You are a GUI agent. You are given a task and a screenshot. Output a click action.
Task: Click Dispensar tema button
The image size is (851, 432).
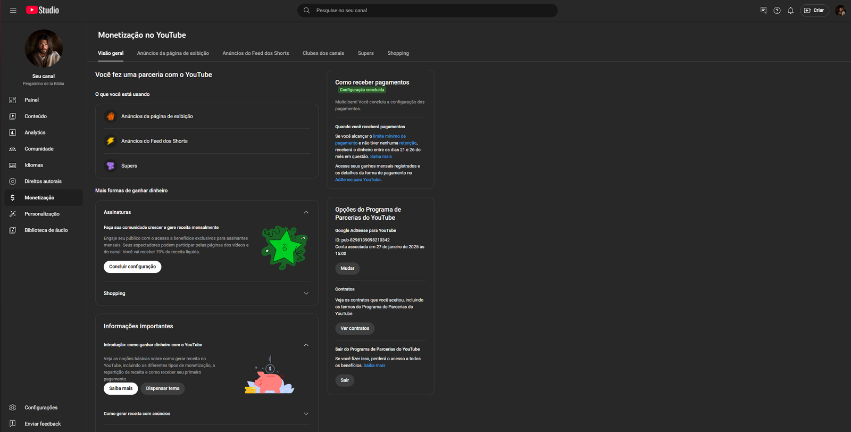[x=163, y=388]
